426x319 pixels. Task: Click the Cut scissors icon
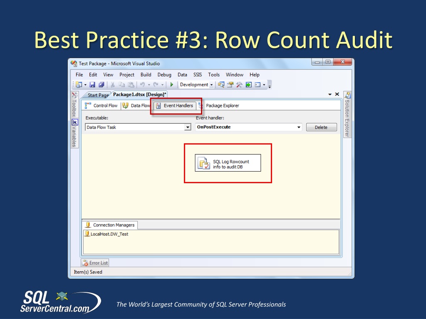point(112,85)
